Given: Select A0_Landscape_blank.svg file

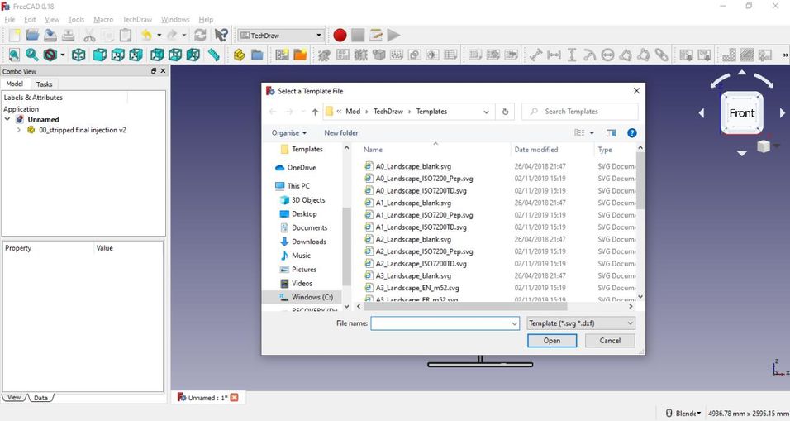Looking at the screenshot, I should 413,166.
